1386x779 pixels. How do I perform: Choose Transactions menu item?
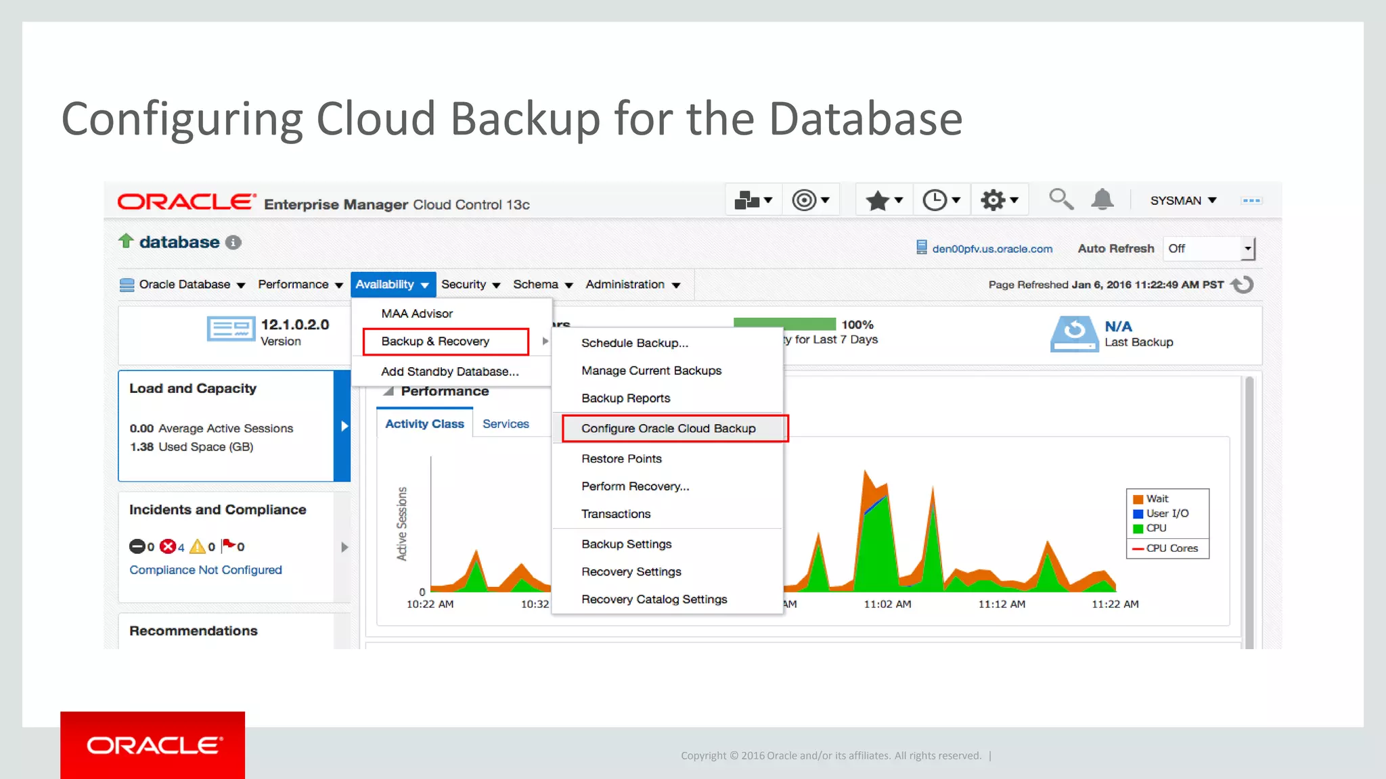point(616,515)
